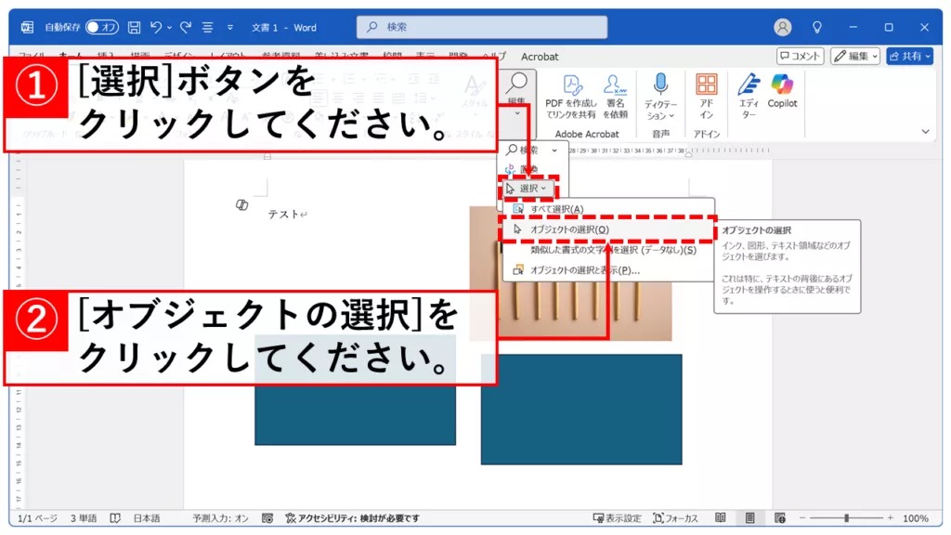The width and height of the screenshot is (951, 535).
Task: Switch to Read Mode view in status bar
Action: [x=721, y=518]
